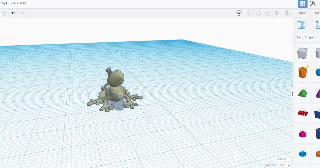Select the red TEXT shape

[302, 113]
